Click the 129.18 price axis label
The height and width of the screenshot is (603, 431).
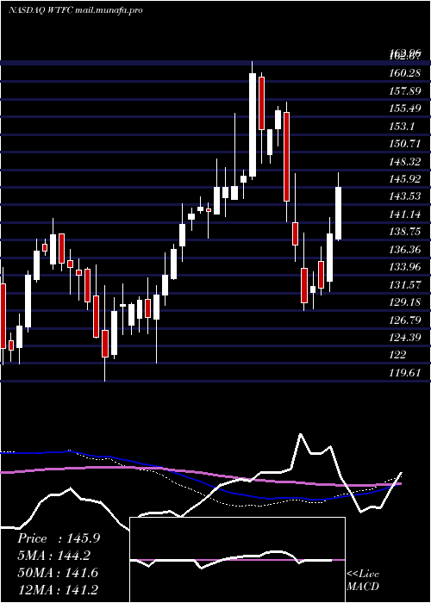click(x=404, y=302)
